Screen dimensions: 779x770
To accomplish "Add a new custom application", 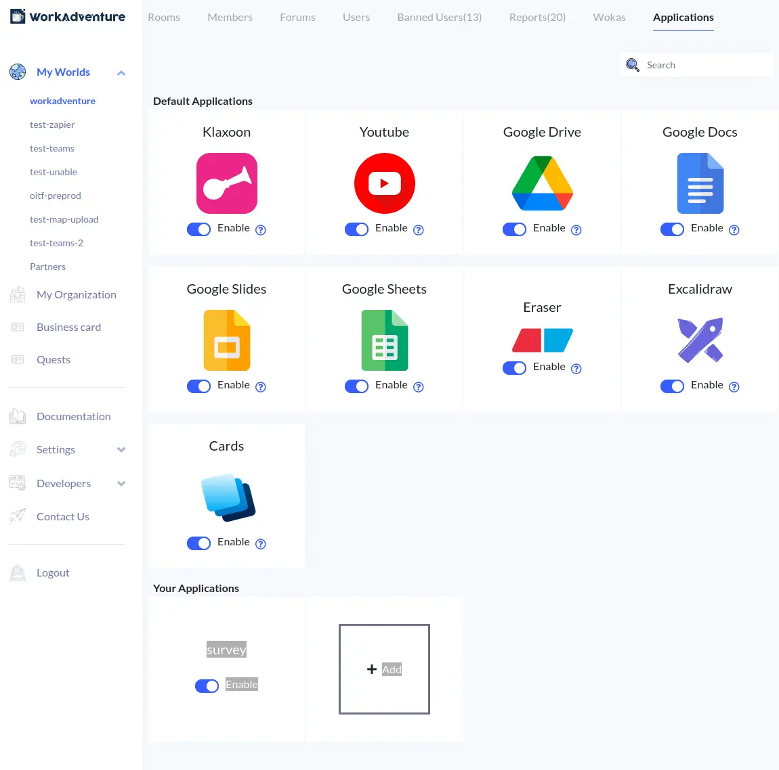I will coord(385,669).
